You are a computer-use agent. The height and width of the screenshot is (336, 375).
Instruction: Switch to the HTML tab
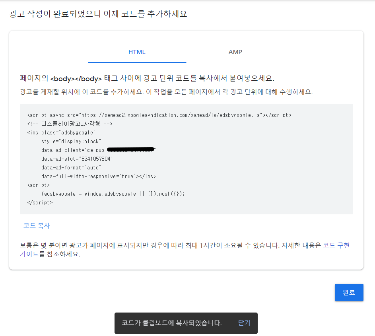coord(137,52)
